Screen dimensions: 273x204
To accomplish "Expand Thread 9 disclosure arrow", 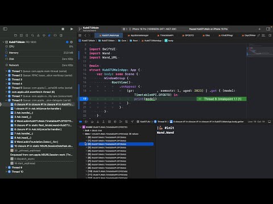I will click(x=6, y=168).
